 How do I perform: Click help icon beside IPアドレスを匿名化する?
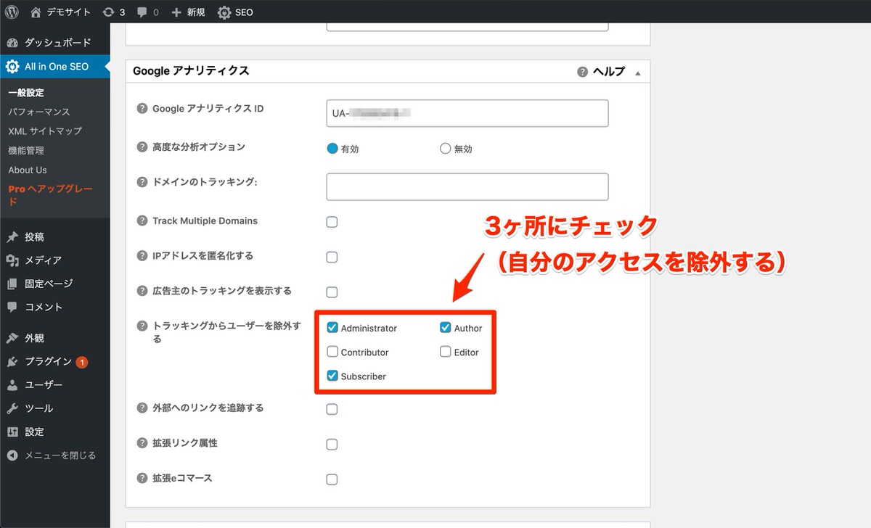click(142, 256)
